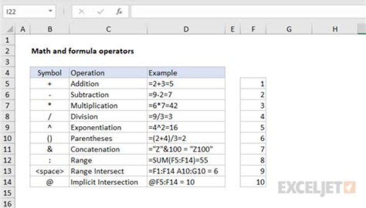The width and height of the screenshot is (366, 208).
Task: Click the '=9-2=7' example cell
Action: click(x=186, y=94)
